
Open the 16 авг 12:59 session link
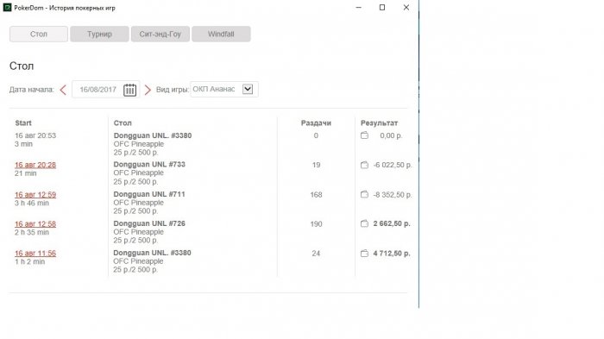(x=35, y=195)
